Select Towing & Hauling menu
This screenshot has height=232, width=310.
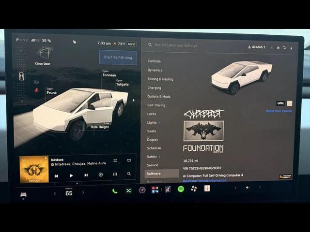click(x=160, y=79)
